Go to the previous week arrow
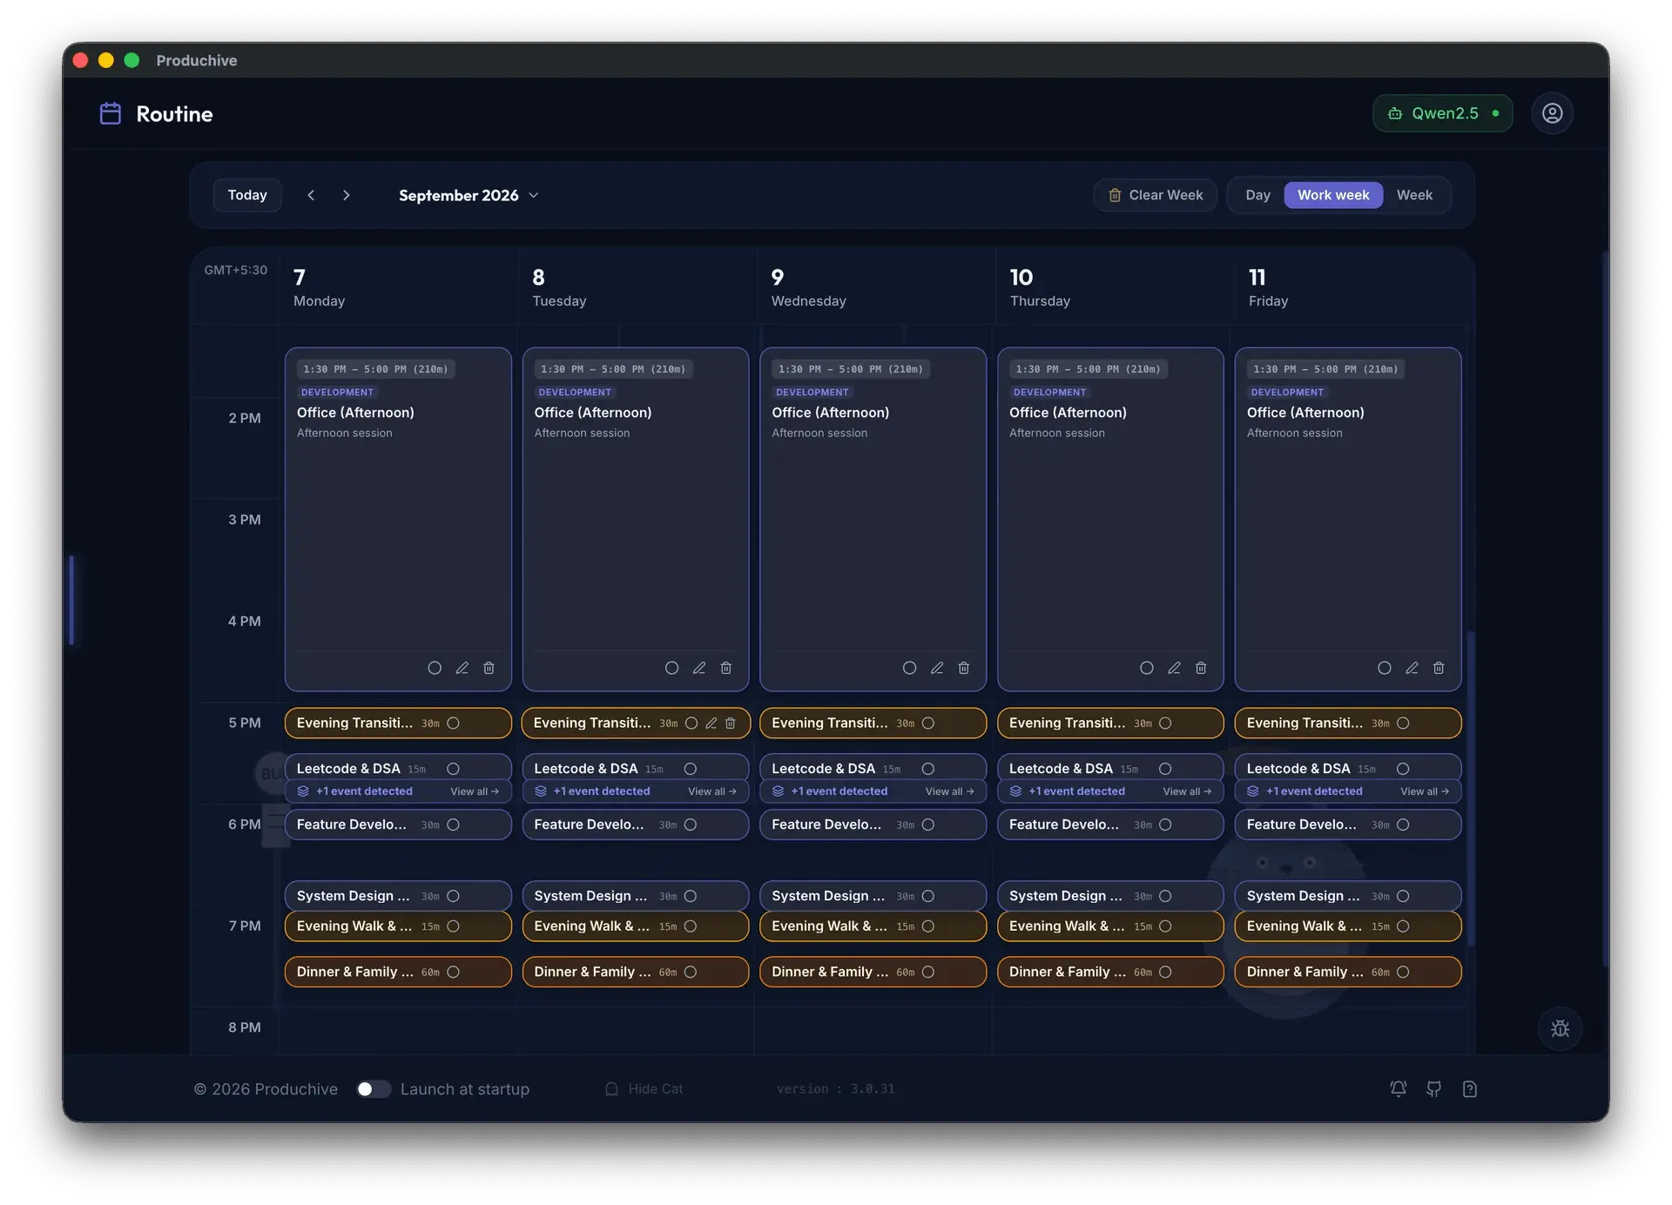The width and height of the screenshot is (1672, 1205). pos(311,195)
